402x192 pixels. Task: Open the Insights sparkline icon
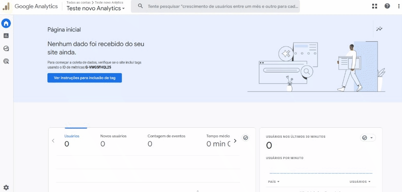pyautogui.click(x=379, y=29)
